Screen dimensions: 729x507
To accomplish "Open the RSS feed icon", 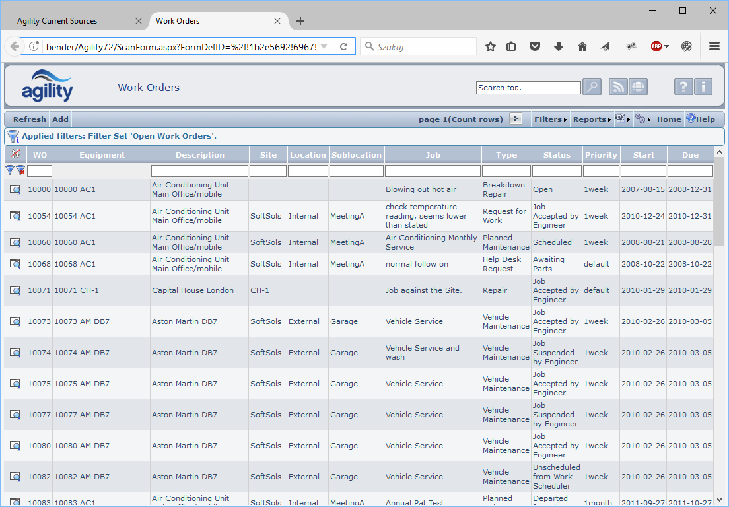I will tap(618, 87).
